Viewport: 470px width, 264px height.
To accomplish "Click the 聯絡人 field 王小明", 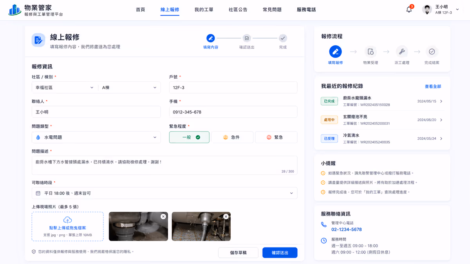I will coord(96,112).
